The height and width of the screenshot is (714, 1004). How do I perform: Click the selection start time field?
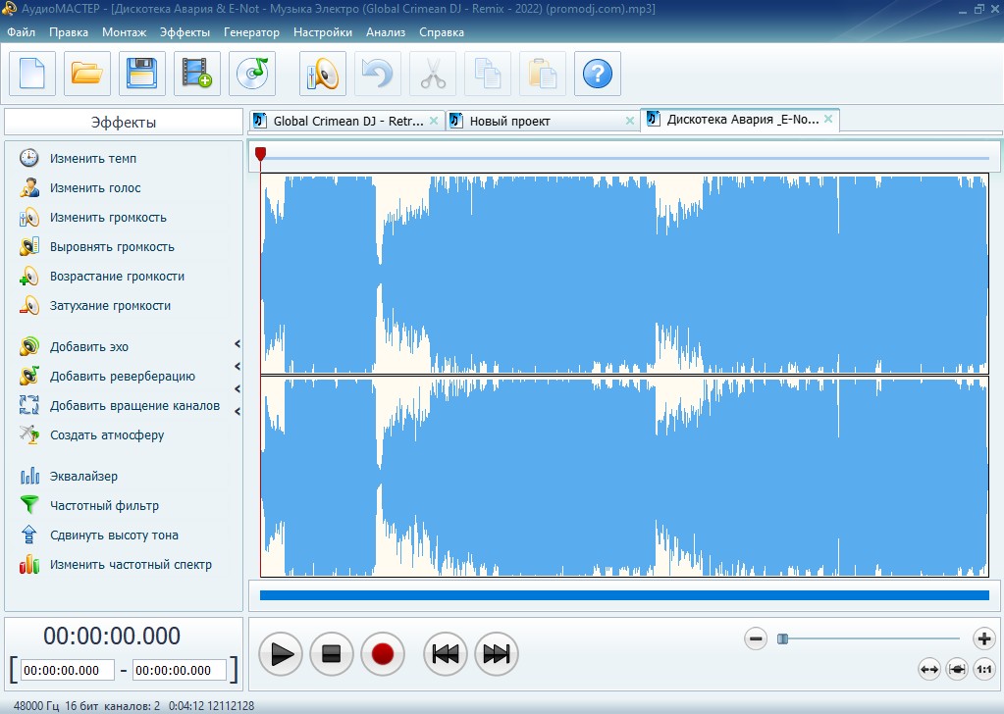68,671
